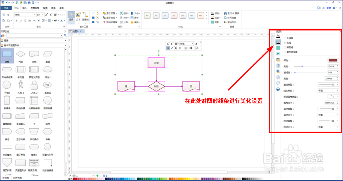The width and height of the screenshot is (343, 181).
Task: Open the 文件 file menu
Action: click(6, 8)
